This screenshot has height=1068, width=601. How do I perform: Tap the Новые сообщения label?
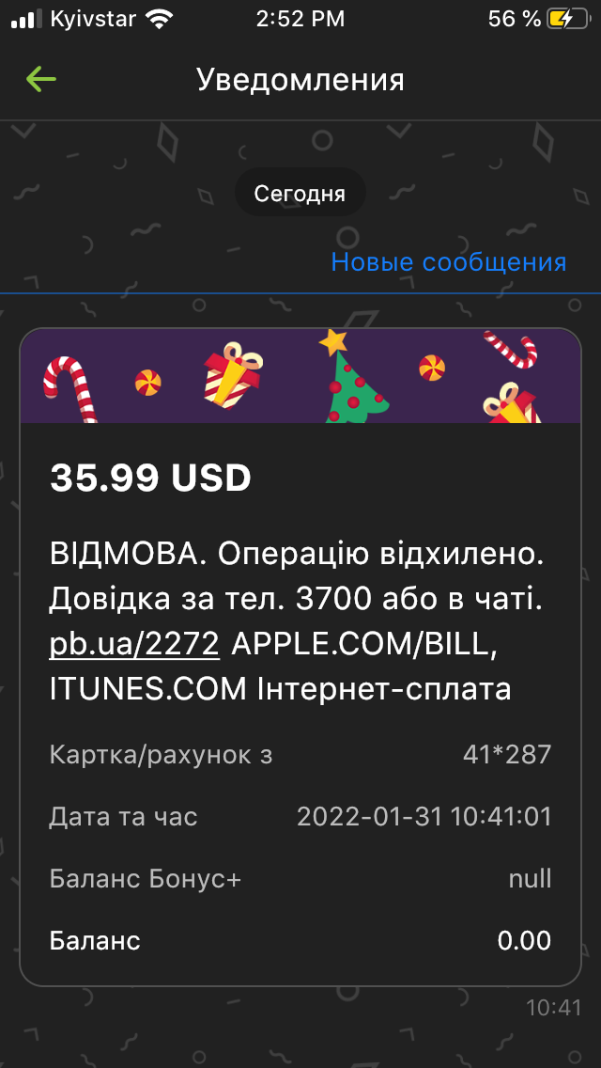(449, 262)
